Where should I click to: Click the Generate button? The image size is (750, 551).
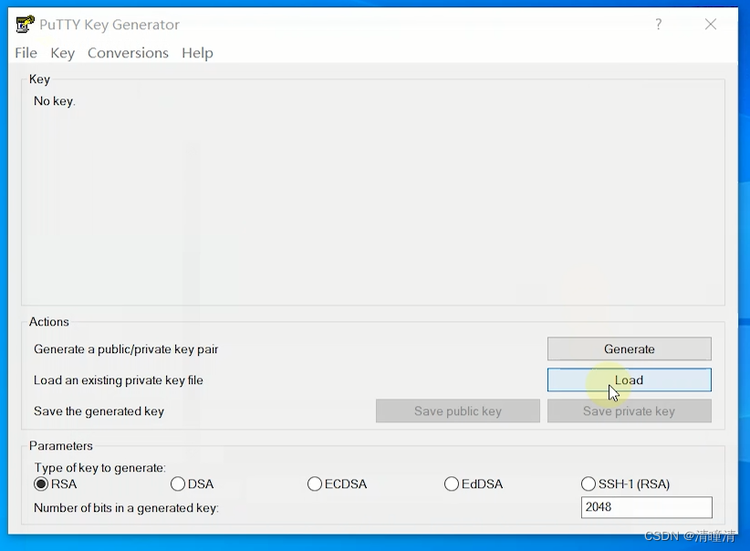pos(629,348)
